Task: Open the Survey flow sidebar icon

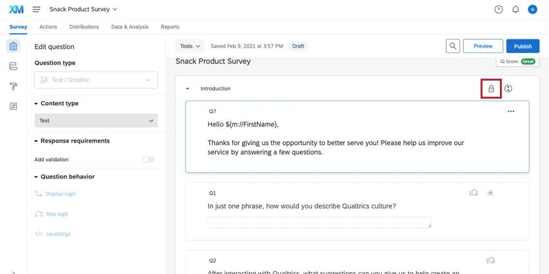Action: 13,66
